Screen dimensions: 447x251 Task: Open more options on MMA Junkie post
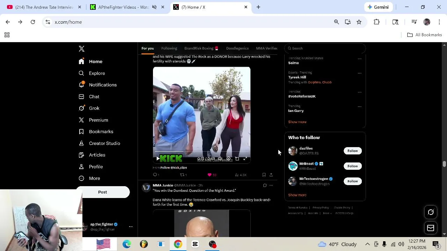click(271, 185)
